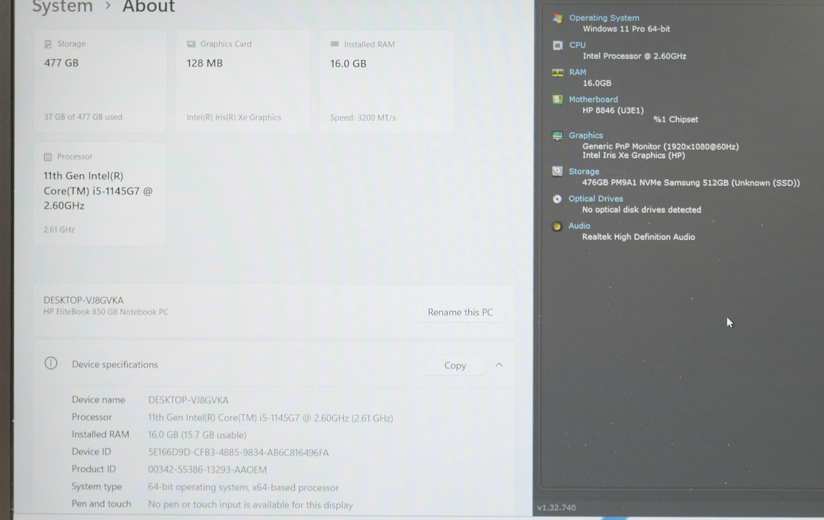Click the Graphics Card card icon
This screenshot has height=520, width=824.
click(191, 44)
